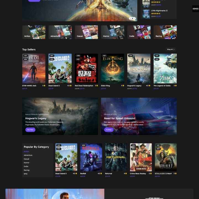The image size is (199, 199).
Task: Click Hogwarts Legacy product title
Action: coord(134,86)
